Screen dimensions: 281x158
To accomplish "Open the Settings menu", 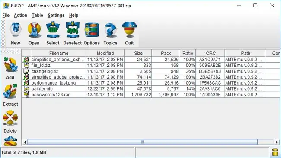I will pyautogui.click(x=56, y=16).
